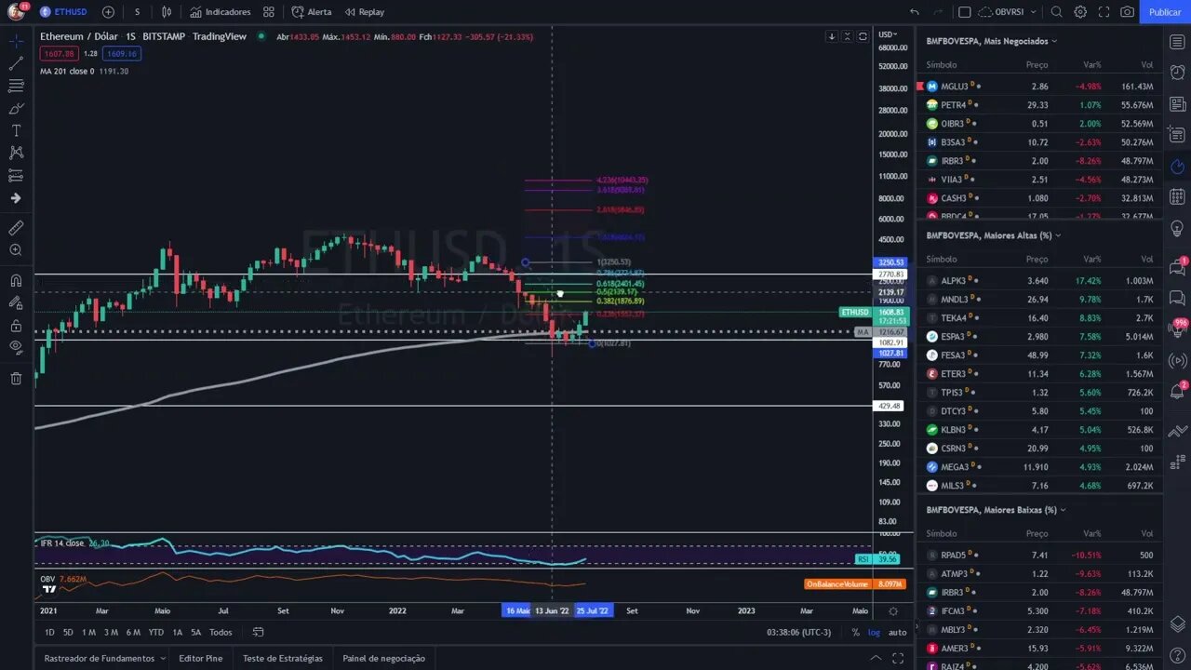Select the 6M time range
This screenshot has width=1191, height=670.
tap(133, 633)
